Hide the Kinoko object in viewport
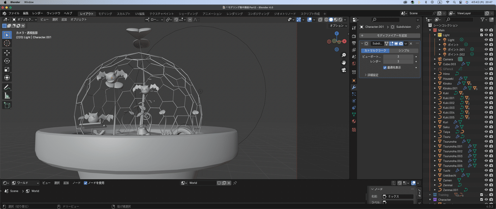This screenshot has width=496, height=209. [486, 83]
